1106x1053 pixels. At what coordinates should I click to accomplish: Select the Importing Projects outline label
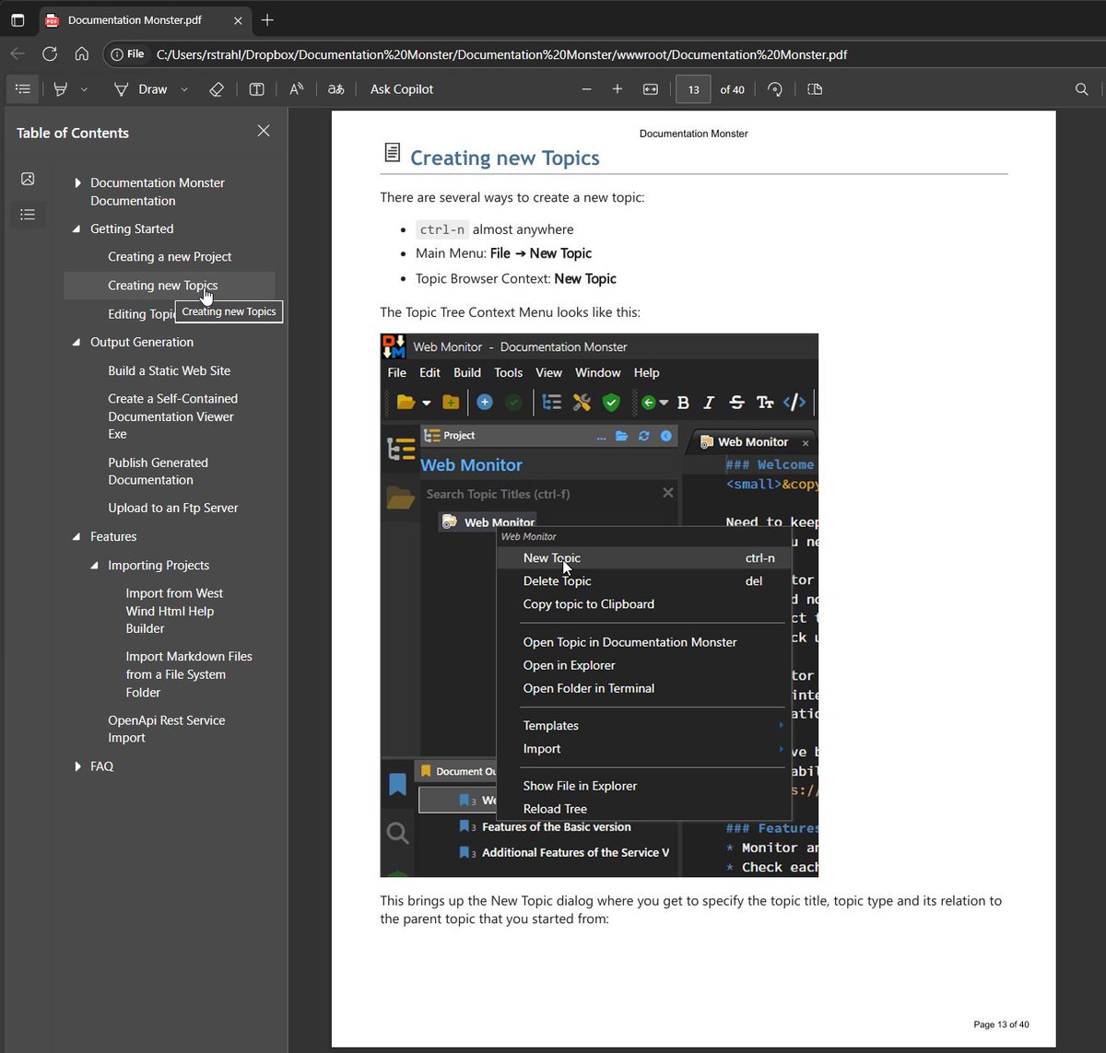[x=159, y=565]
